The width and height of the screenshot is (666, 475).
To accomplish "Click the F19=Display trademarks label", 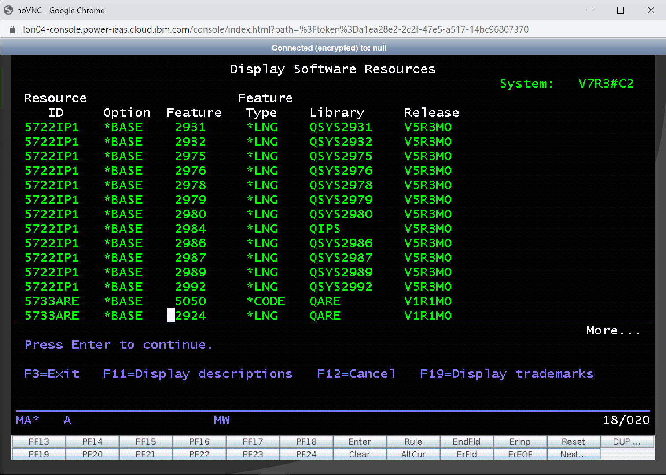I will click(x=507, y=374).
